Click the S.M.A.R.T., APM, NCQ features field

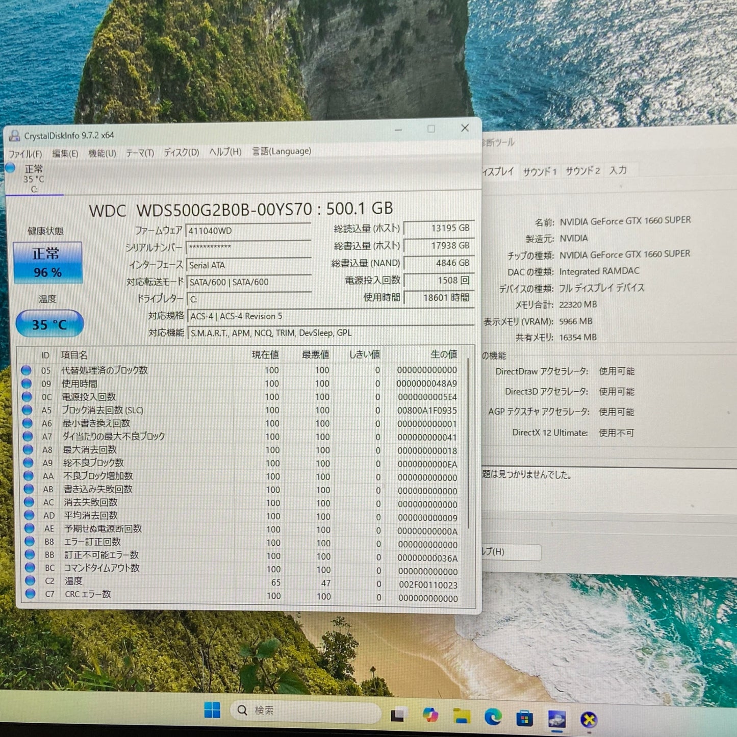pyautogui.click(x=331, y=333)
